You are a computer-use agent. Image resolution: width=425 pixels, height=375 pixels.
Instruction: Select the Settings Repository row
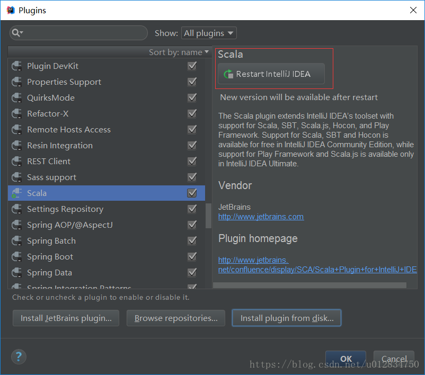[x=107, y=209]
